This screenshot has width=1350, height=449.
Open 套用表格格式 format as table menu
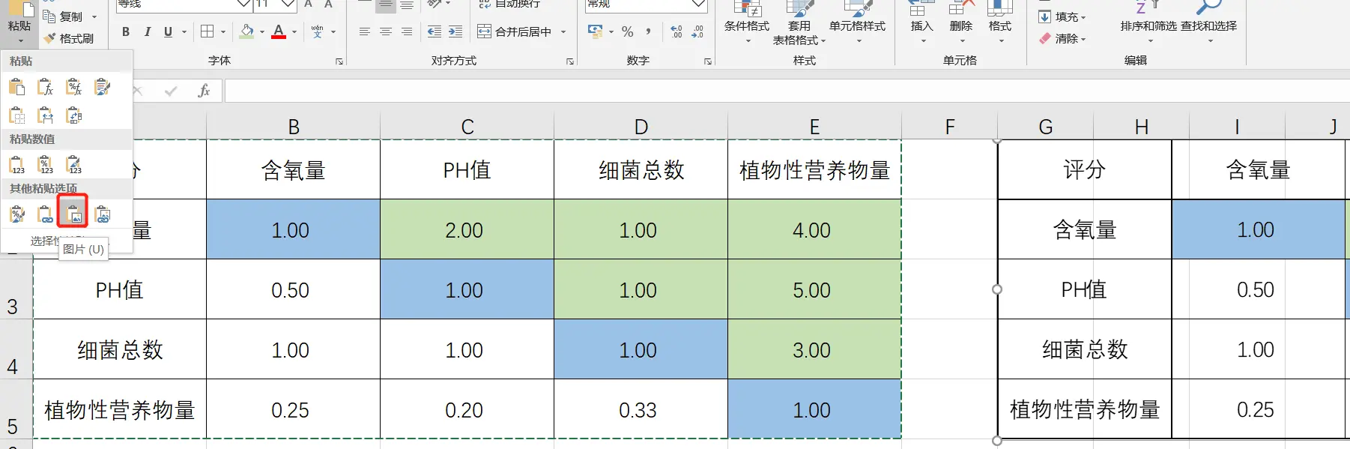click(799, 22)
